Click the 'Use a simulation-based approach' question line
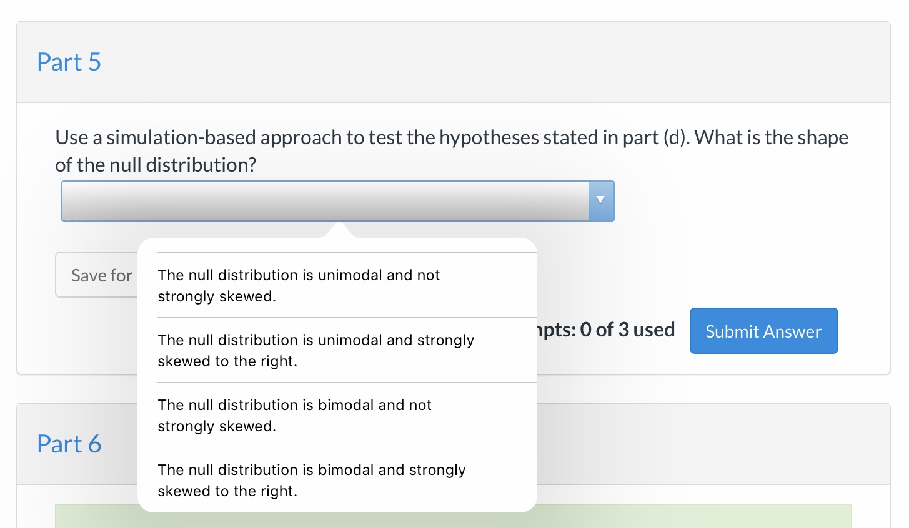This screenshot has width=909, height=528. [x=451, y=137]
